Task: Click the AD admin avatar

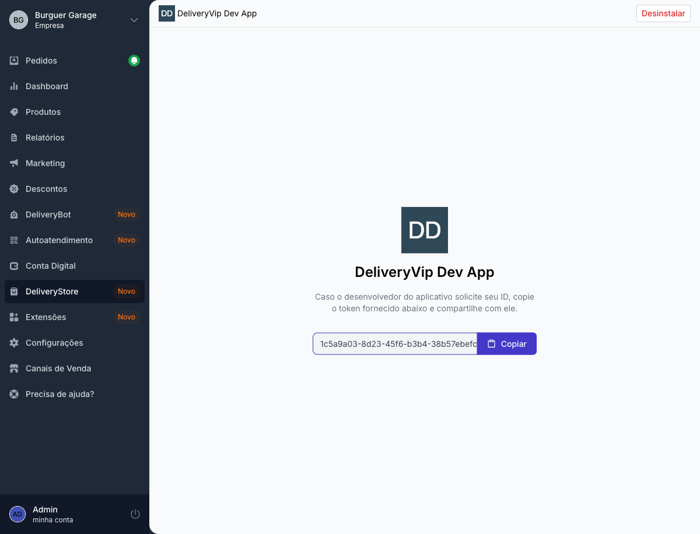Action: [x=17, y=514]
